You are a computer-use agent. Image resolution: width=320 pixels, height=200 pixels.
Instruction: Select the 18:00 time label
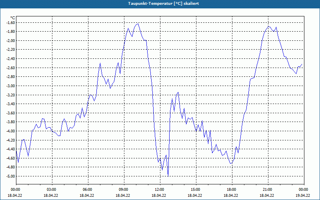[x=232, y=190]
